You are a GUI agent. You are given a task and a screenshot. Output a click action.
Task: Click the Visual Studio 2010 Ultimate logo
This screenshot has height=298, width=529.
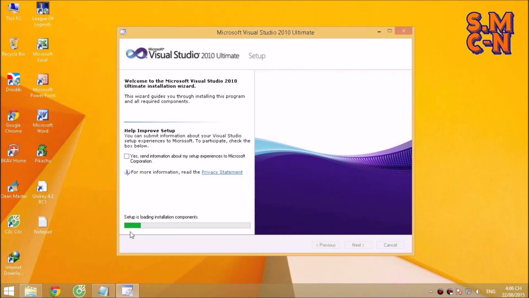(x=183, y=54)
